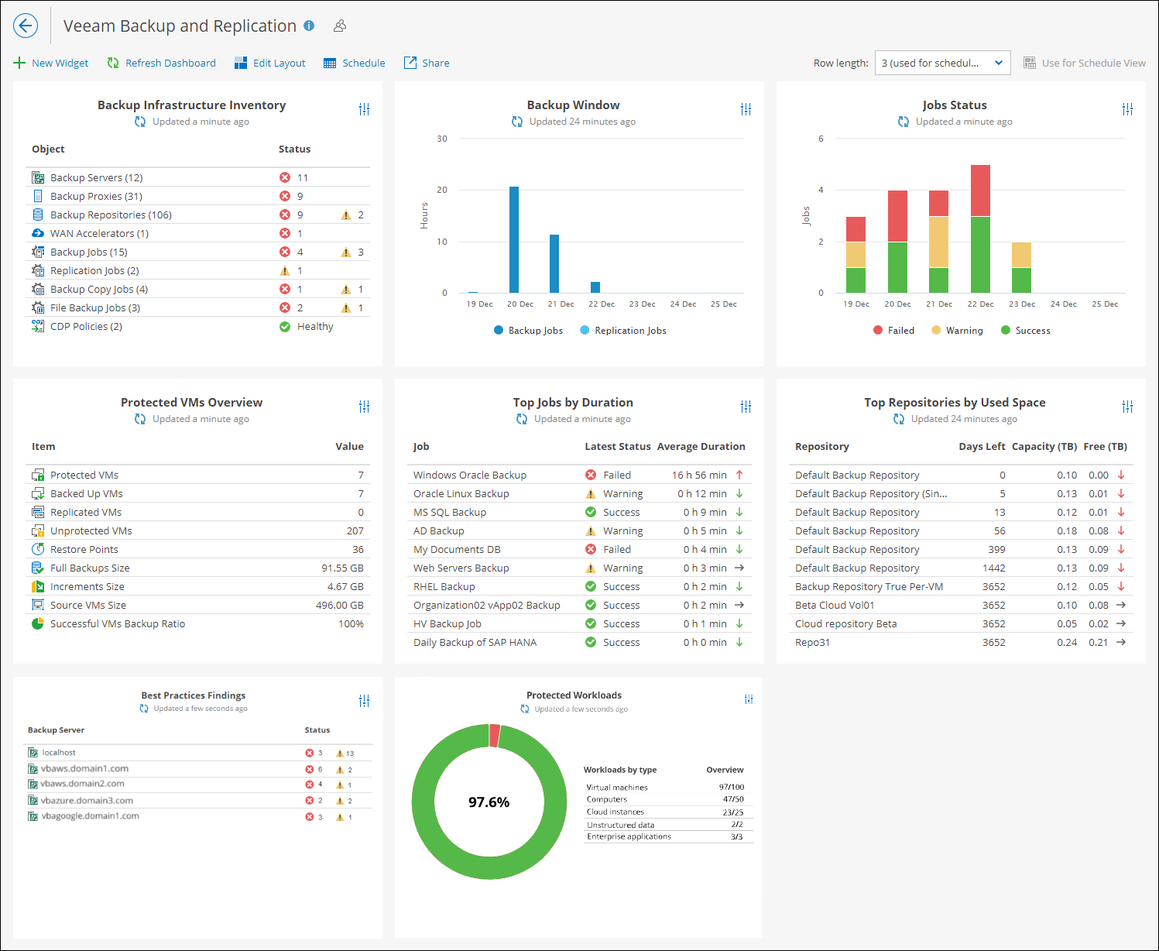Click Enterprise applications workload row
This screenshot has width=1159, height=951.
point(668,837)
